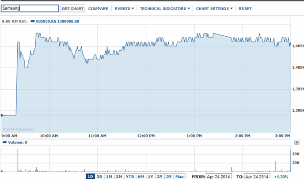Choose the YTD range
This screenshot has width=304, height=179.
pyautogui.click(x=130, y=176)
